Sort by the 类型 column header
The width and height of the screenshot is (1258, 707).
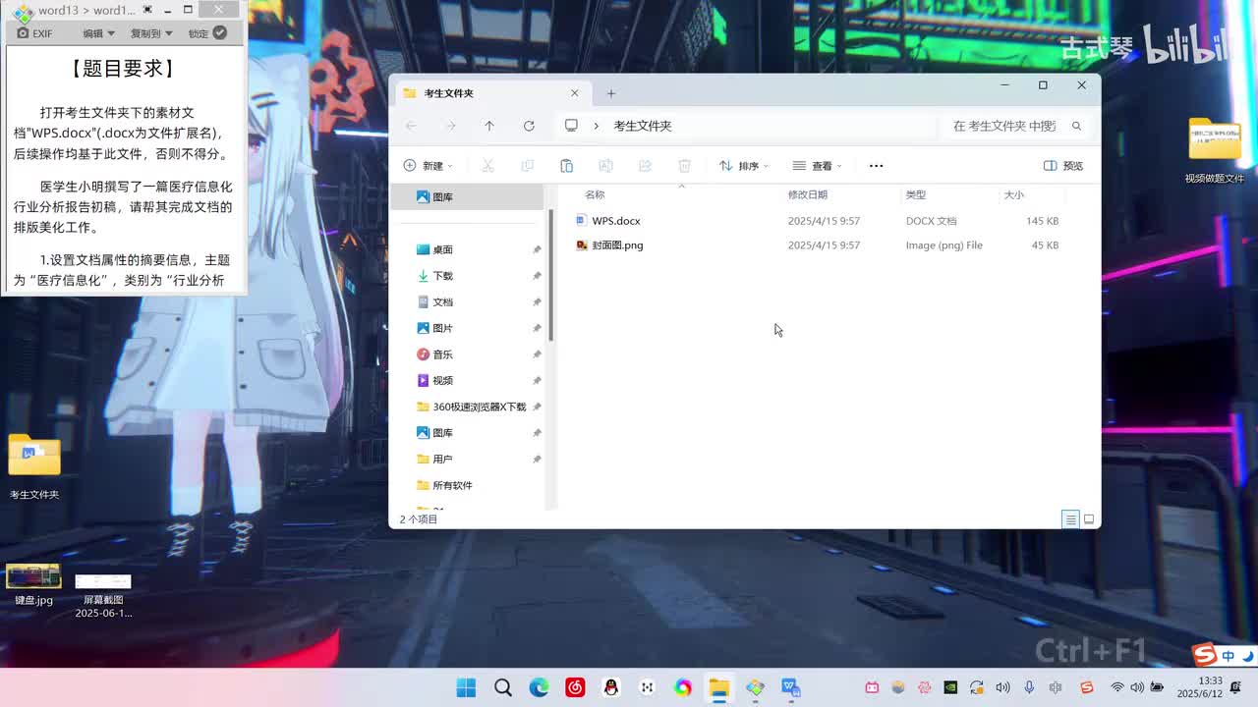pyautogui.click(x=916, y=194)
